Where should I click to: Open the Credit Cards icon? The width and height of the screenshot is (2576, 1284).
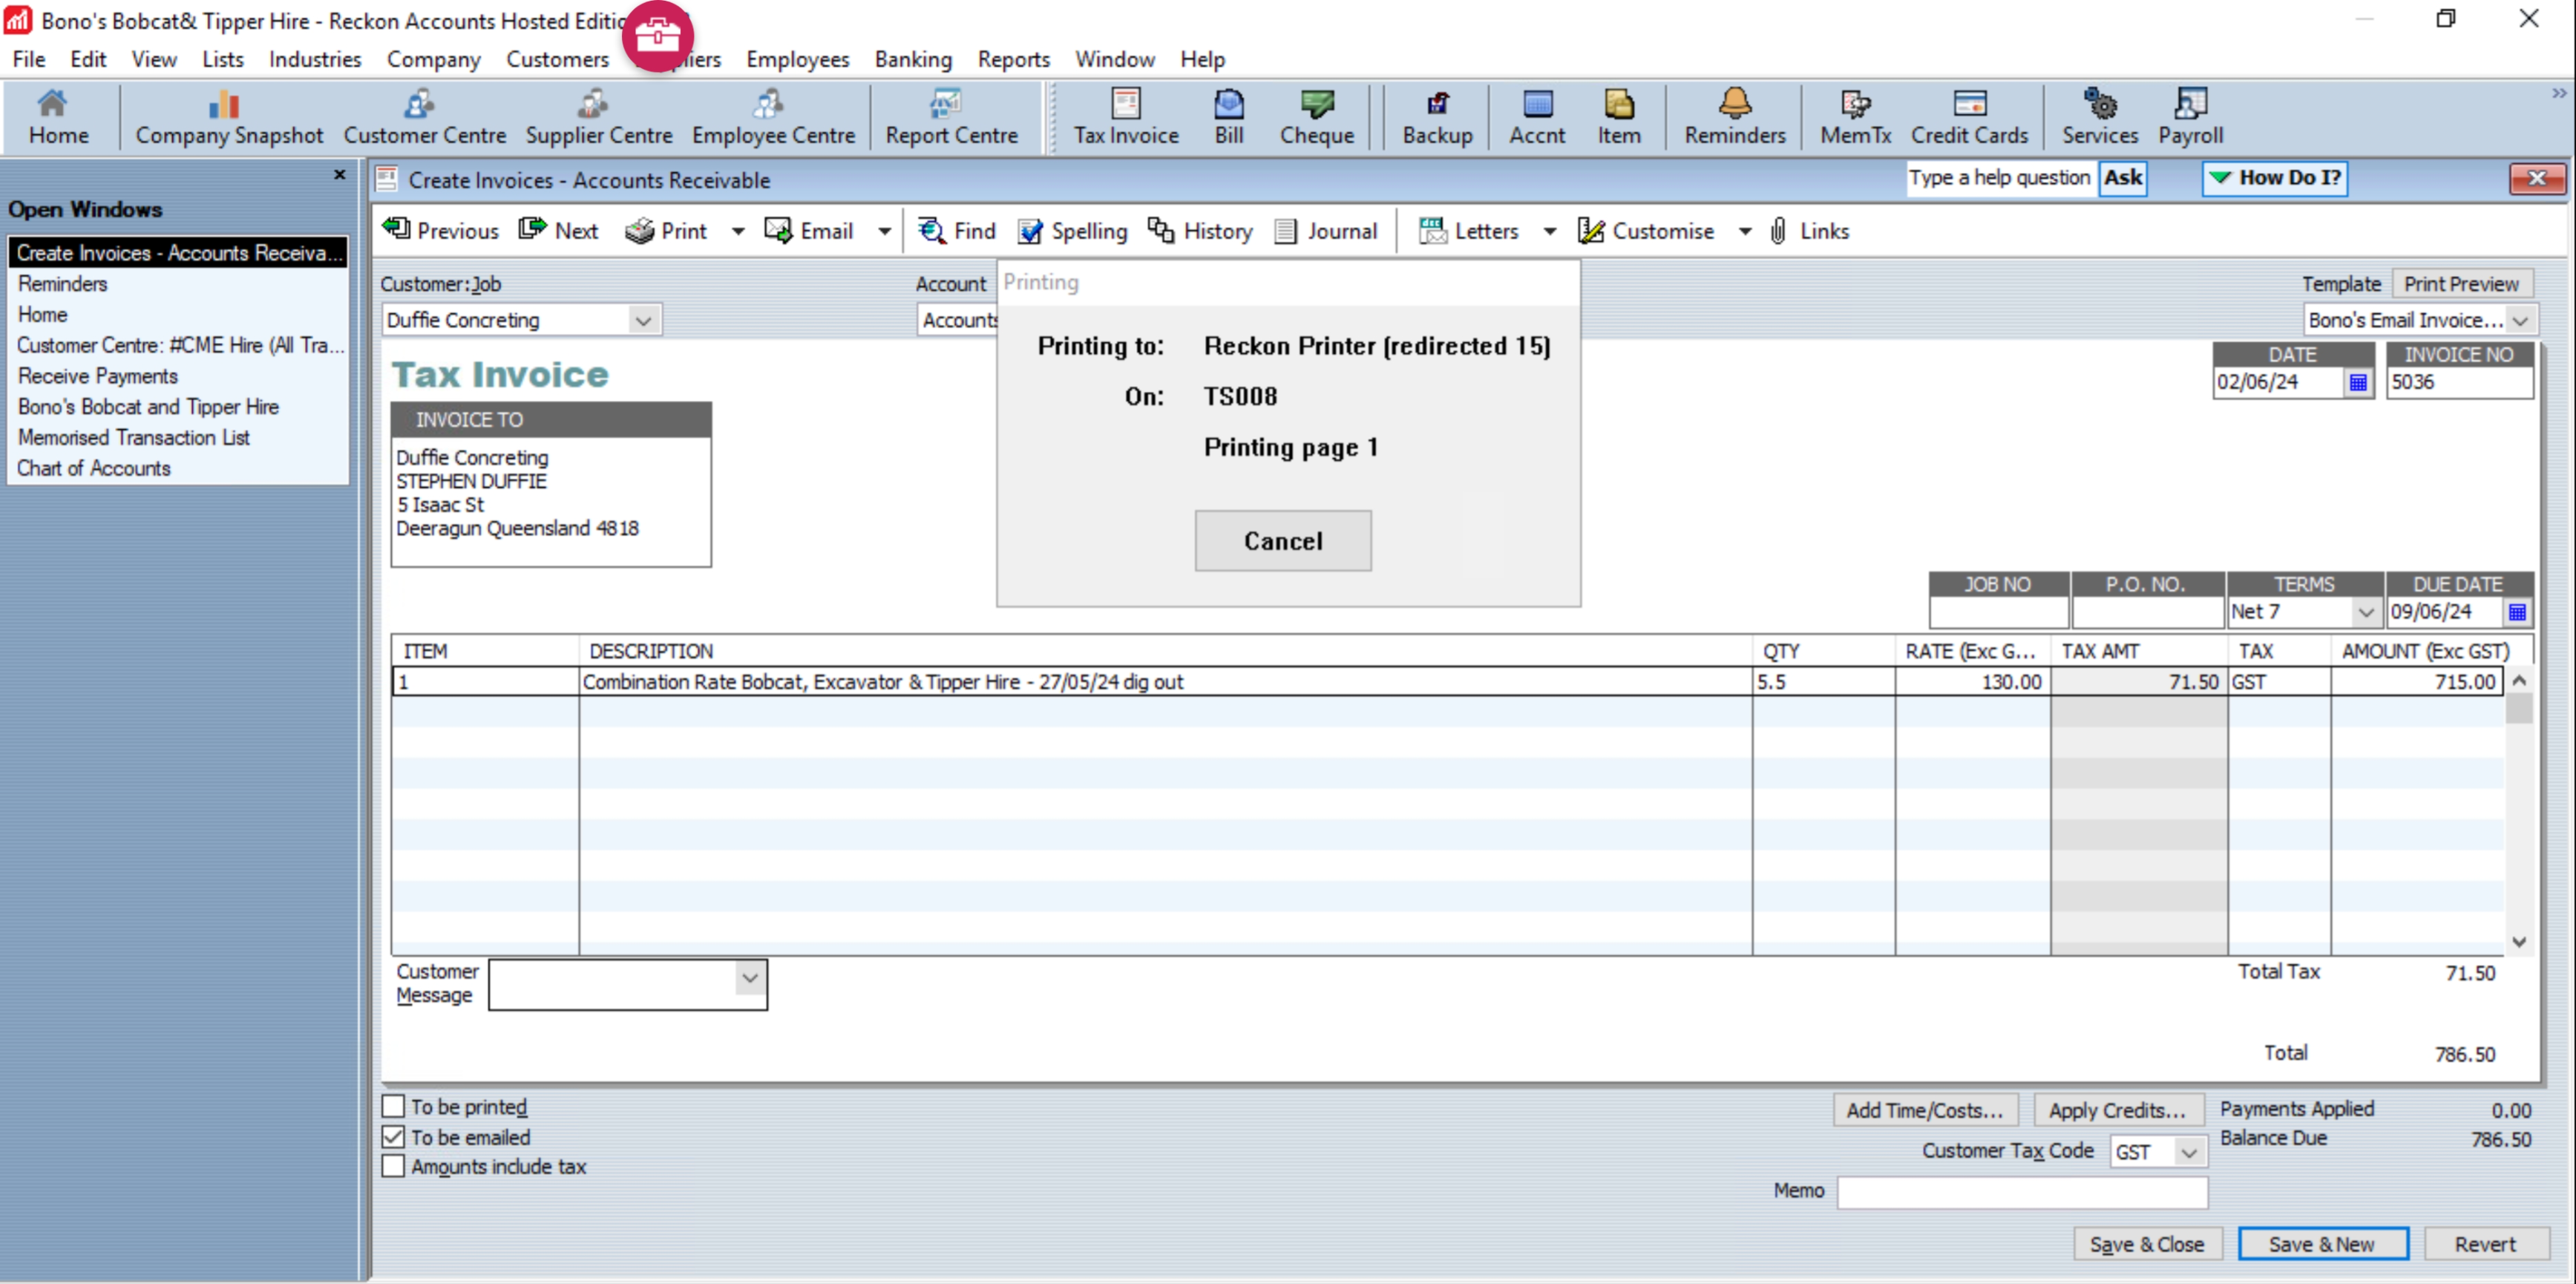pyautogui.click(x=1969, y=118)
